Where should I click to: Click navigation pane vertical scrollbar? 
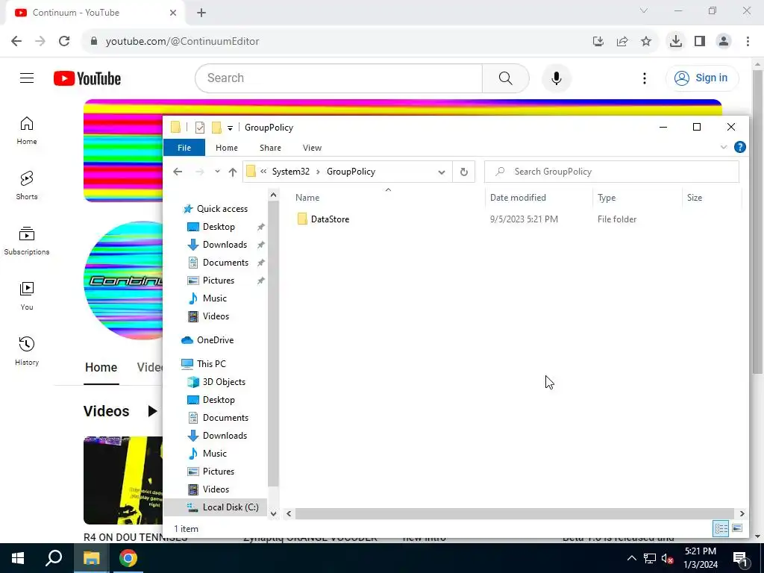273,343
